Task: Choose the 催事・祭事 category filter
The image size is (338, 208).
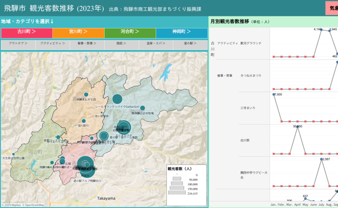Action: pyautogui.click(x=87, y=44)
